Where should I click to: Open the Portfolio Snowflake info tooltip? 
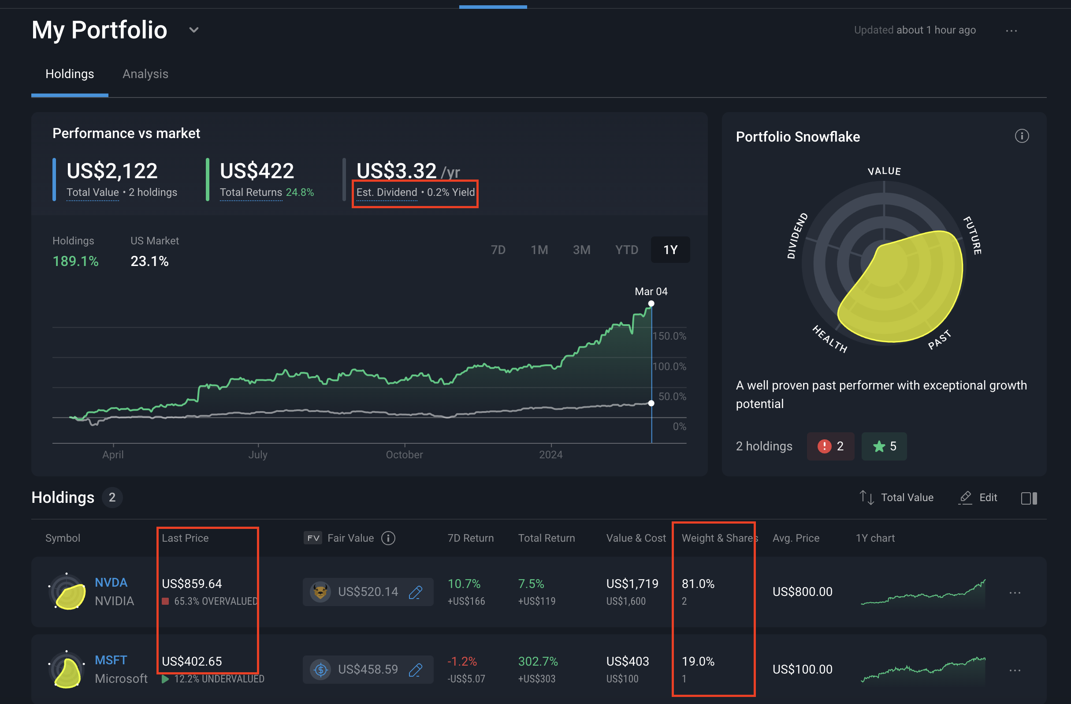(x=1022, y=135)
